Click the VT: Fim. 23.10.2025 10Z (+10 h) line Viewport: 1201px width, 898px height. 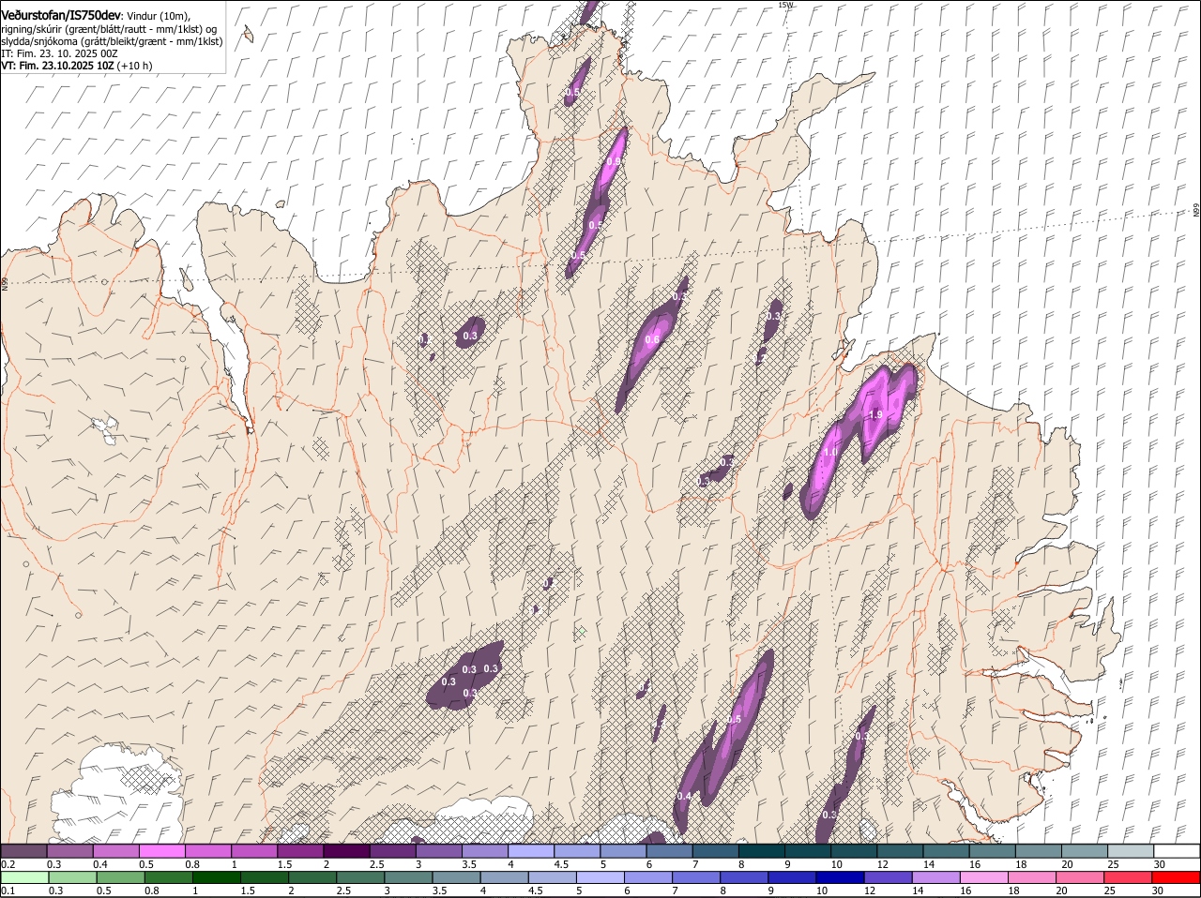(77, 66)
